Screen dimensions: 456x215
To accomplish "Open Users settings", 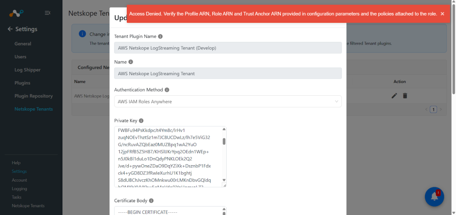I will pos(20,57).
